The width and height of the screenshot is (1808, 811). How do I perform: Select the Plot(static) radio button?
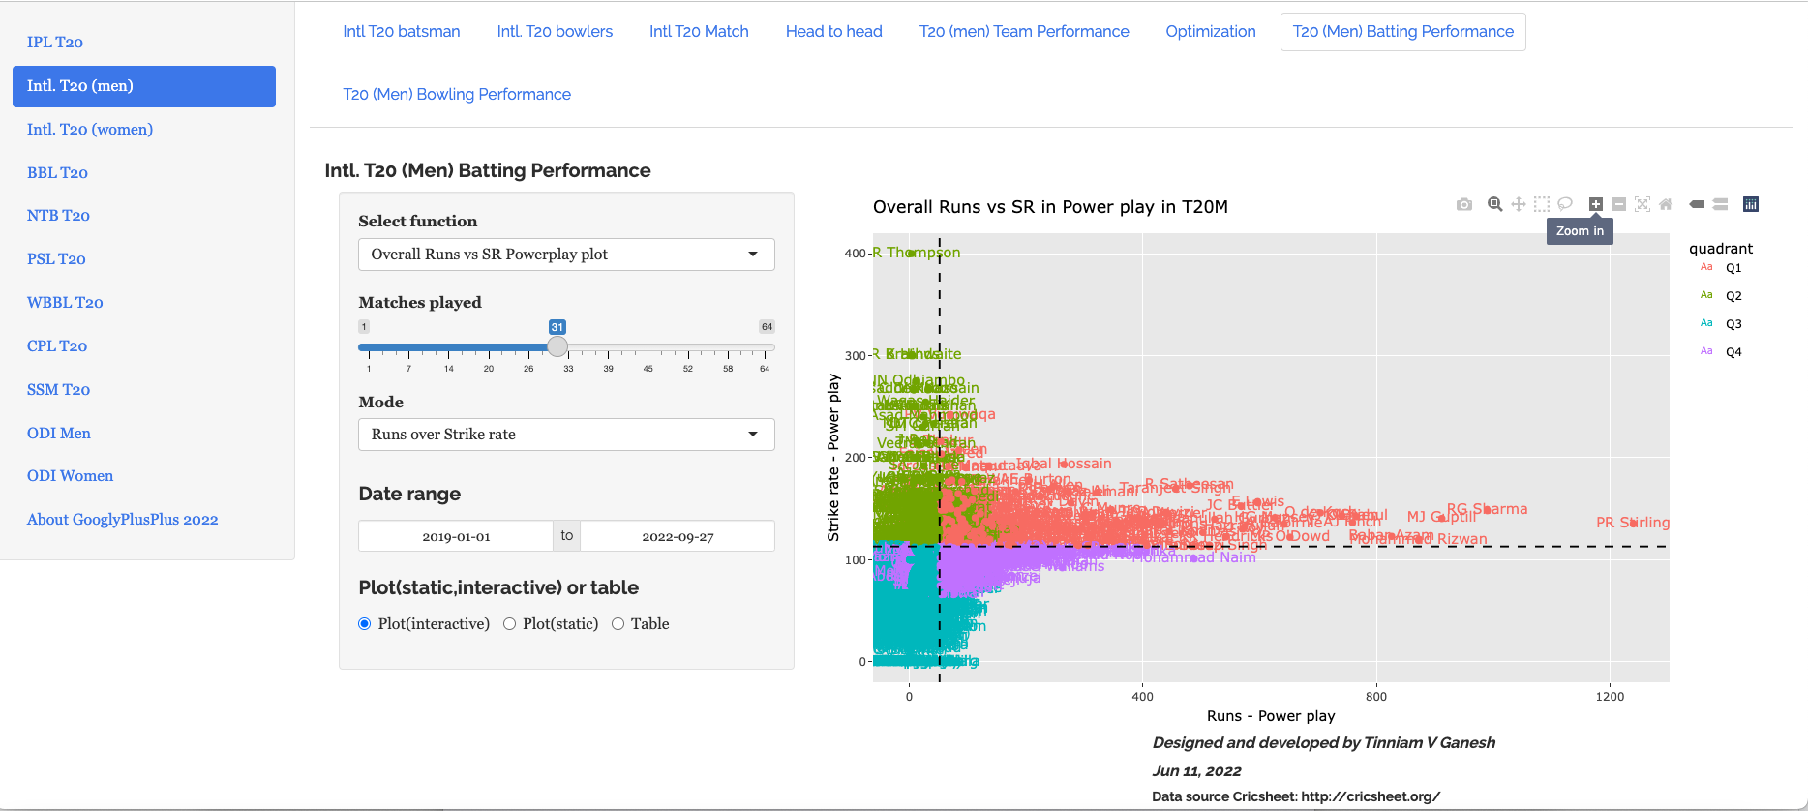[x=510, y=624]
